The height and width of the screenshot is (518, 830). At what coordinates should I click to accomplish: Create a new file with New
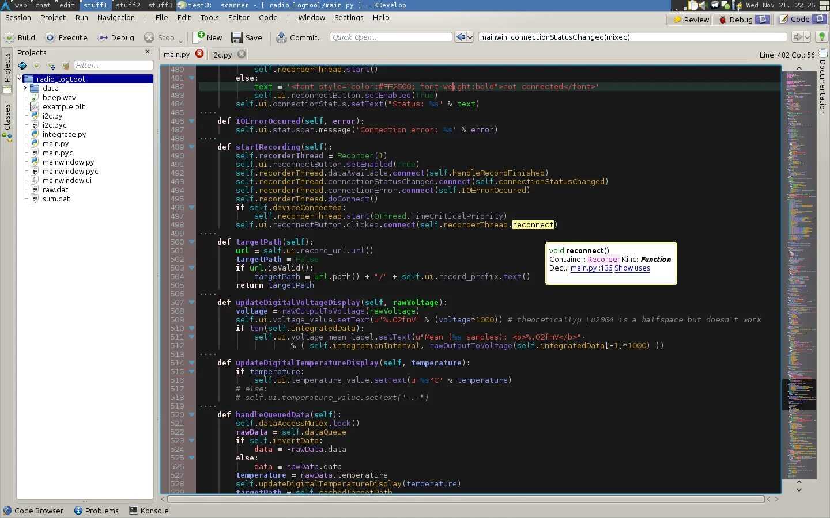point(207,37)
